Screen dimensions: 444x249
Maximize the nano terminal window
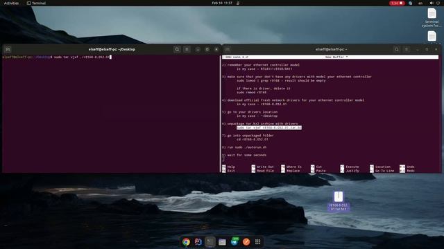point(427,49)
